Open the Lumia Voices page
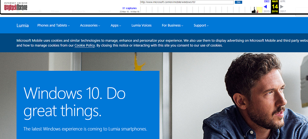This screenshot has width=308, height=139. (141, 25)
